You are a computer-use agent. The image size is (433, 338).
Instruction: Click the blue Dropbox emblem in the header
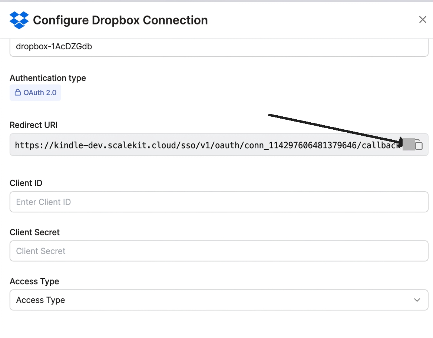pos(19,20)
